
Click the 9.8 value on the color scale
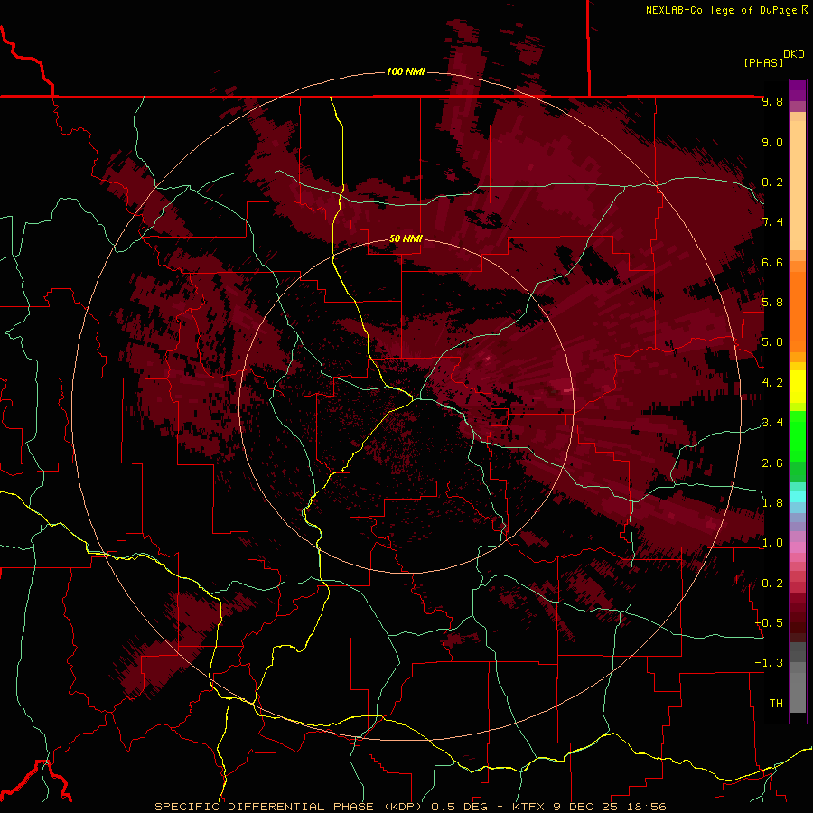click(772, 101)
